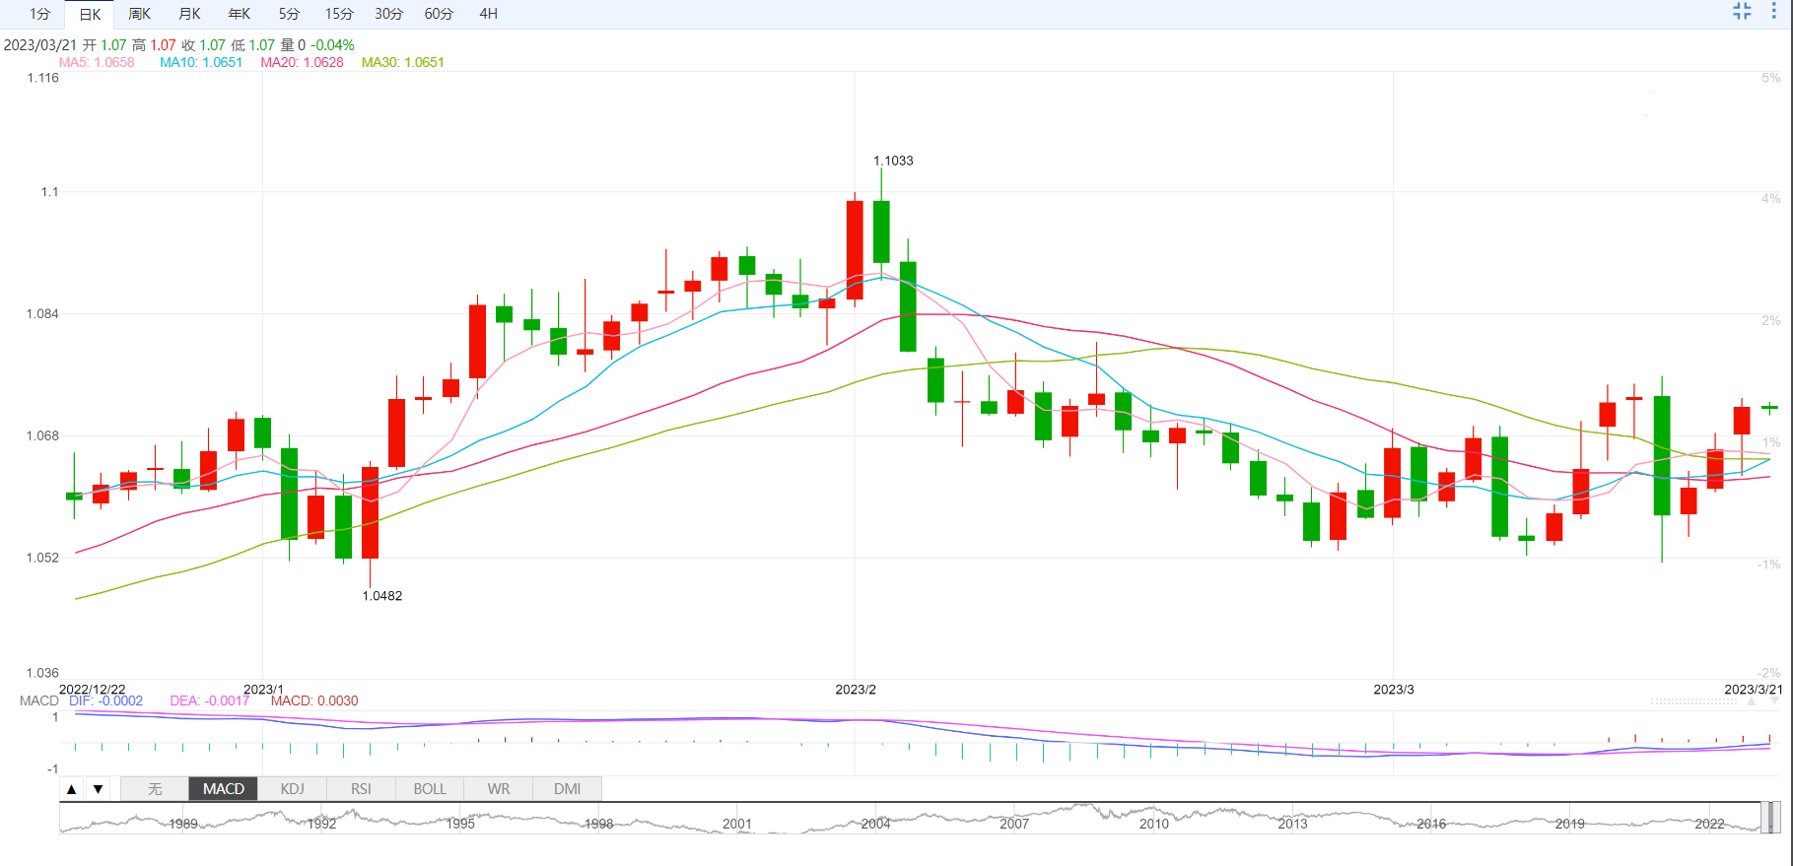Click the dotted drag handle above MACD panel
The width and height of the screenshot is (1793, 866).
1693,701
